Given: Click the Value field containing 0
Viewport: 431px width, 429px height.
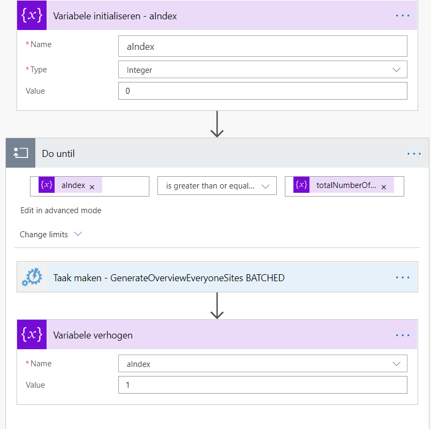Looking at the screenshot, I should coord(263,91).
